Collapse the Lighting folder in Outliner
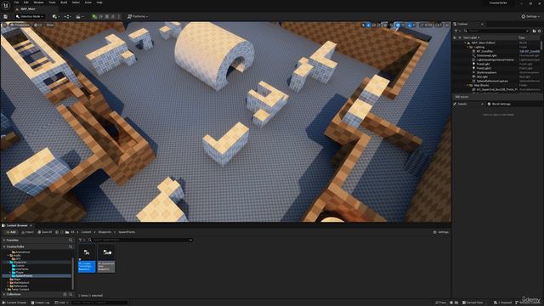The image size is (544, 306). pyautogui.click(x=468, y=47)
